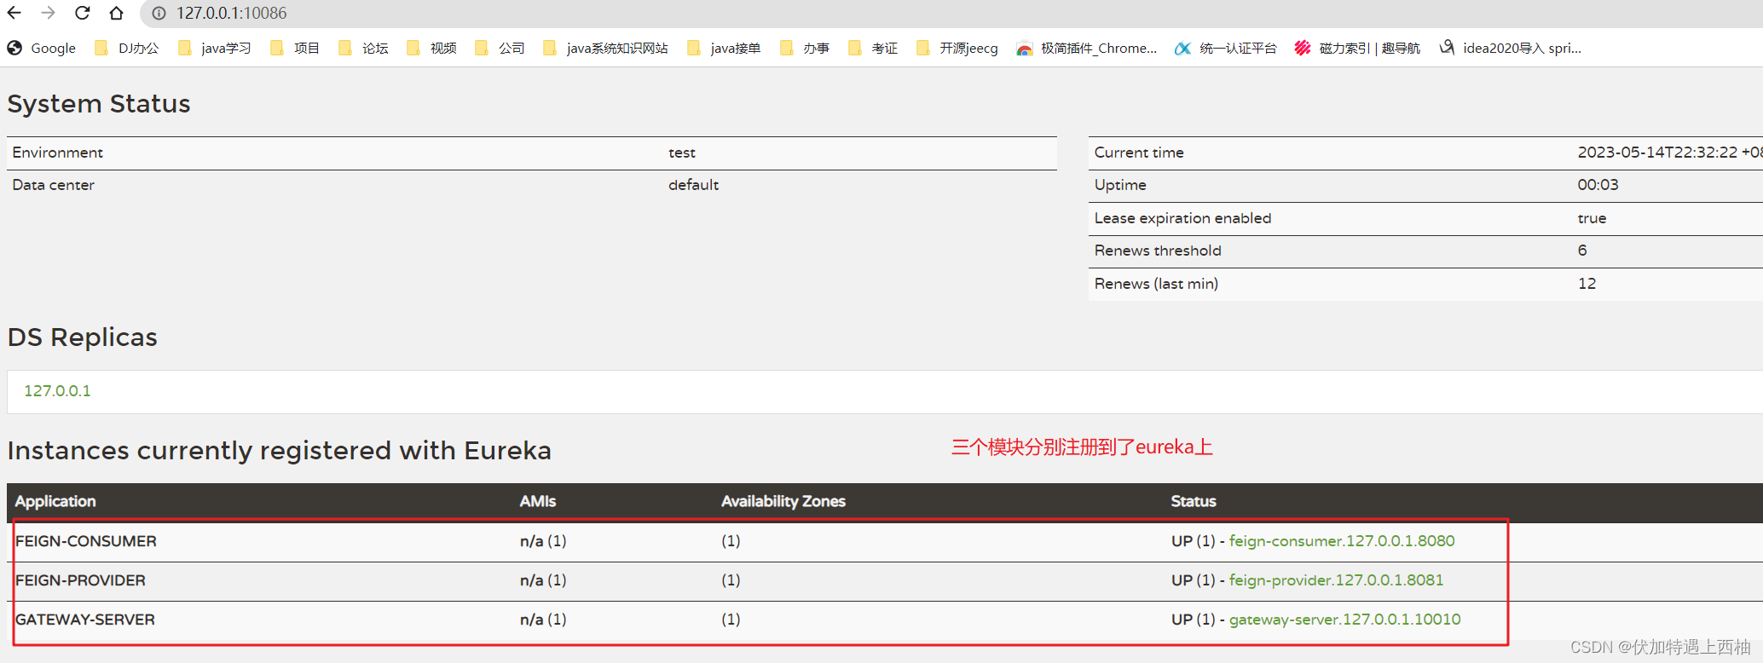The width and height of the screenshot is (1763, 663).
Task: Select the FEIGN-PROVIDER application name
Action: coord(80,580)
